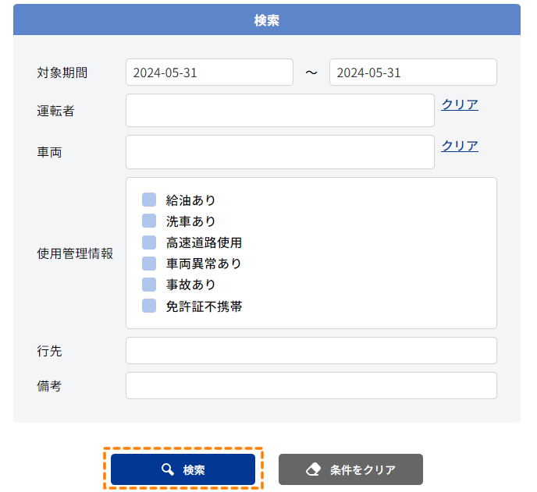The image size is (537, 492).
Task: Click the 車両 input field
Action: [279, 152]
